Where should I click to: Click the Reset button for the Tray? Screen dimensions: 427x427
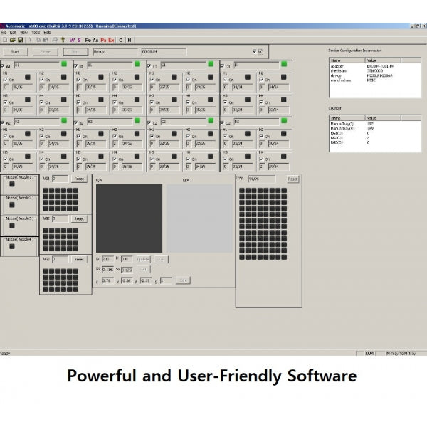coord(292,179)
